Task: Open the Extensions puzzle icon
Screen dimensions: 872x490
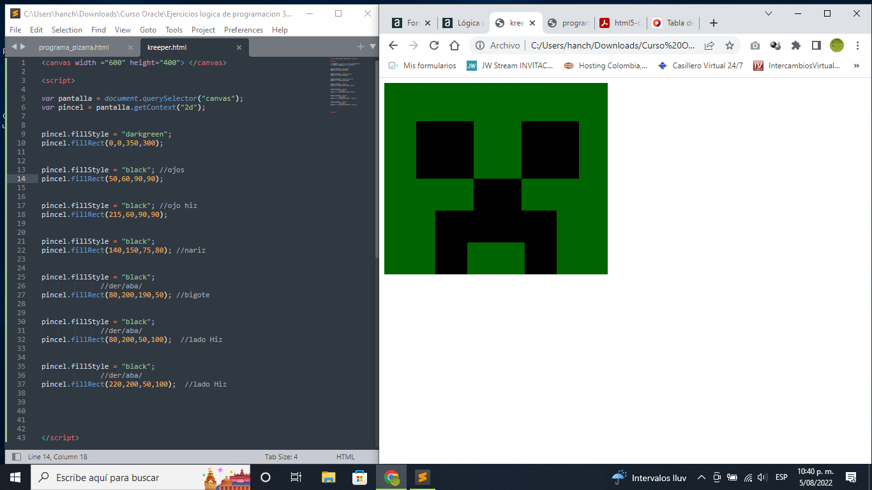Action: coord(795,45)
